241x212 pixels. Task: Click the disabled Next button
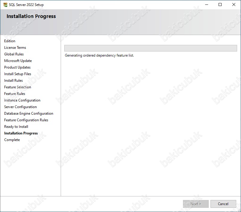coord(196,204)
